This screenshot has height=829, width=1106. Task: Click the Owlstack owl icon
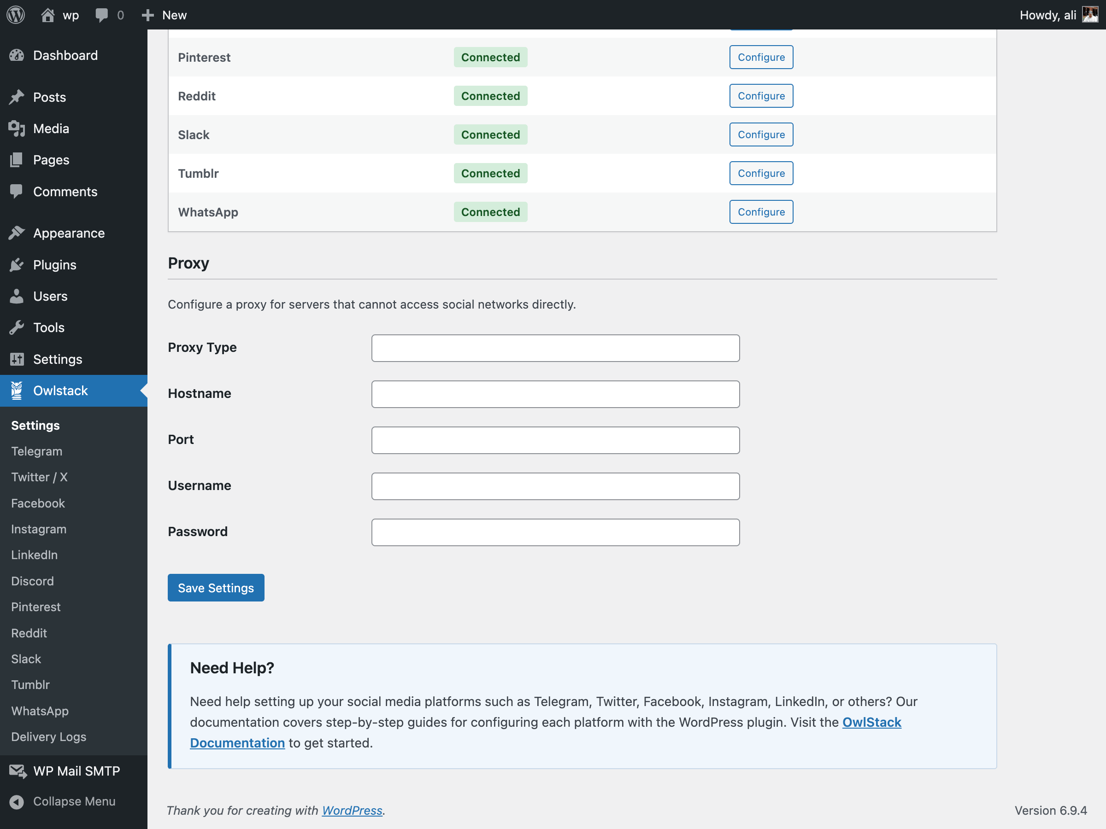[x=17, y=391]
